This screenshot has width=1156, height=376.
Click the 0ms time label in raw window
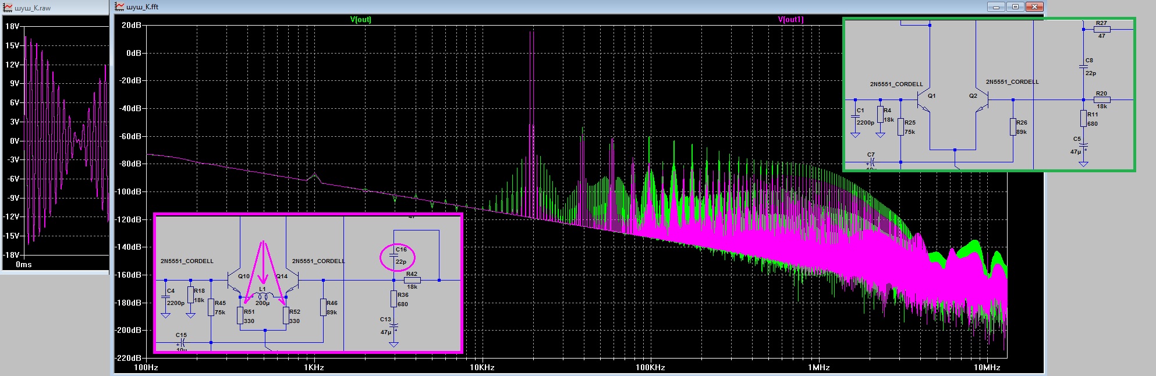pyautogui.click(x=23, y=264)
